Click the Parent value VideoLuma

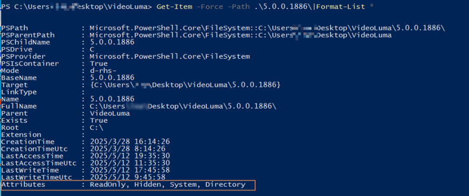click(110, 114)
